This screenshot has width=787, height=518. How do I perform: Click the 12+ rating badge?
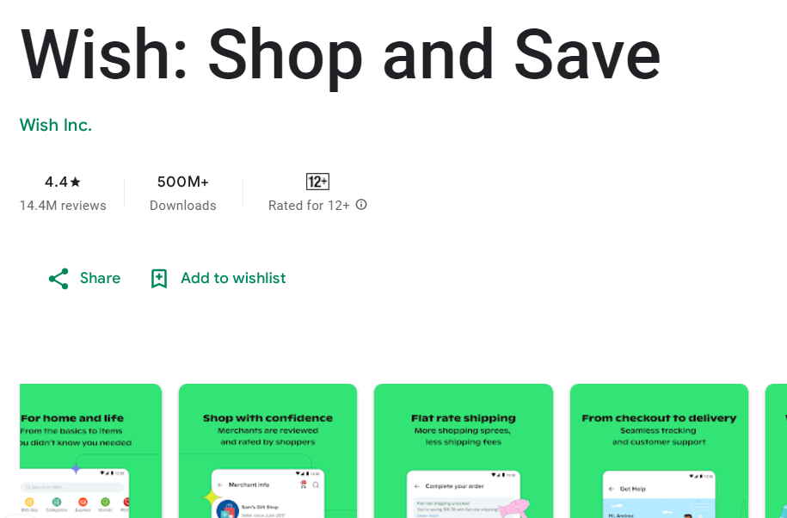tap(317, 182)
